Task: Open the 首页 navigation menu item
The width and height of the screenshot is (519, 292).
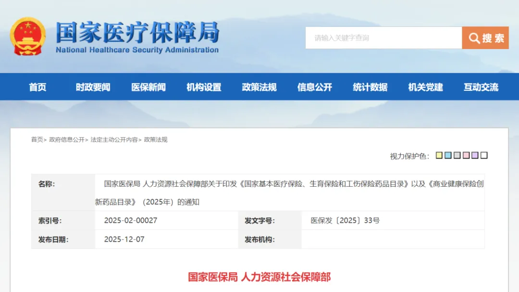Action: (x=37, y=87)
